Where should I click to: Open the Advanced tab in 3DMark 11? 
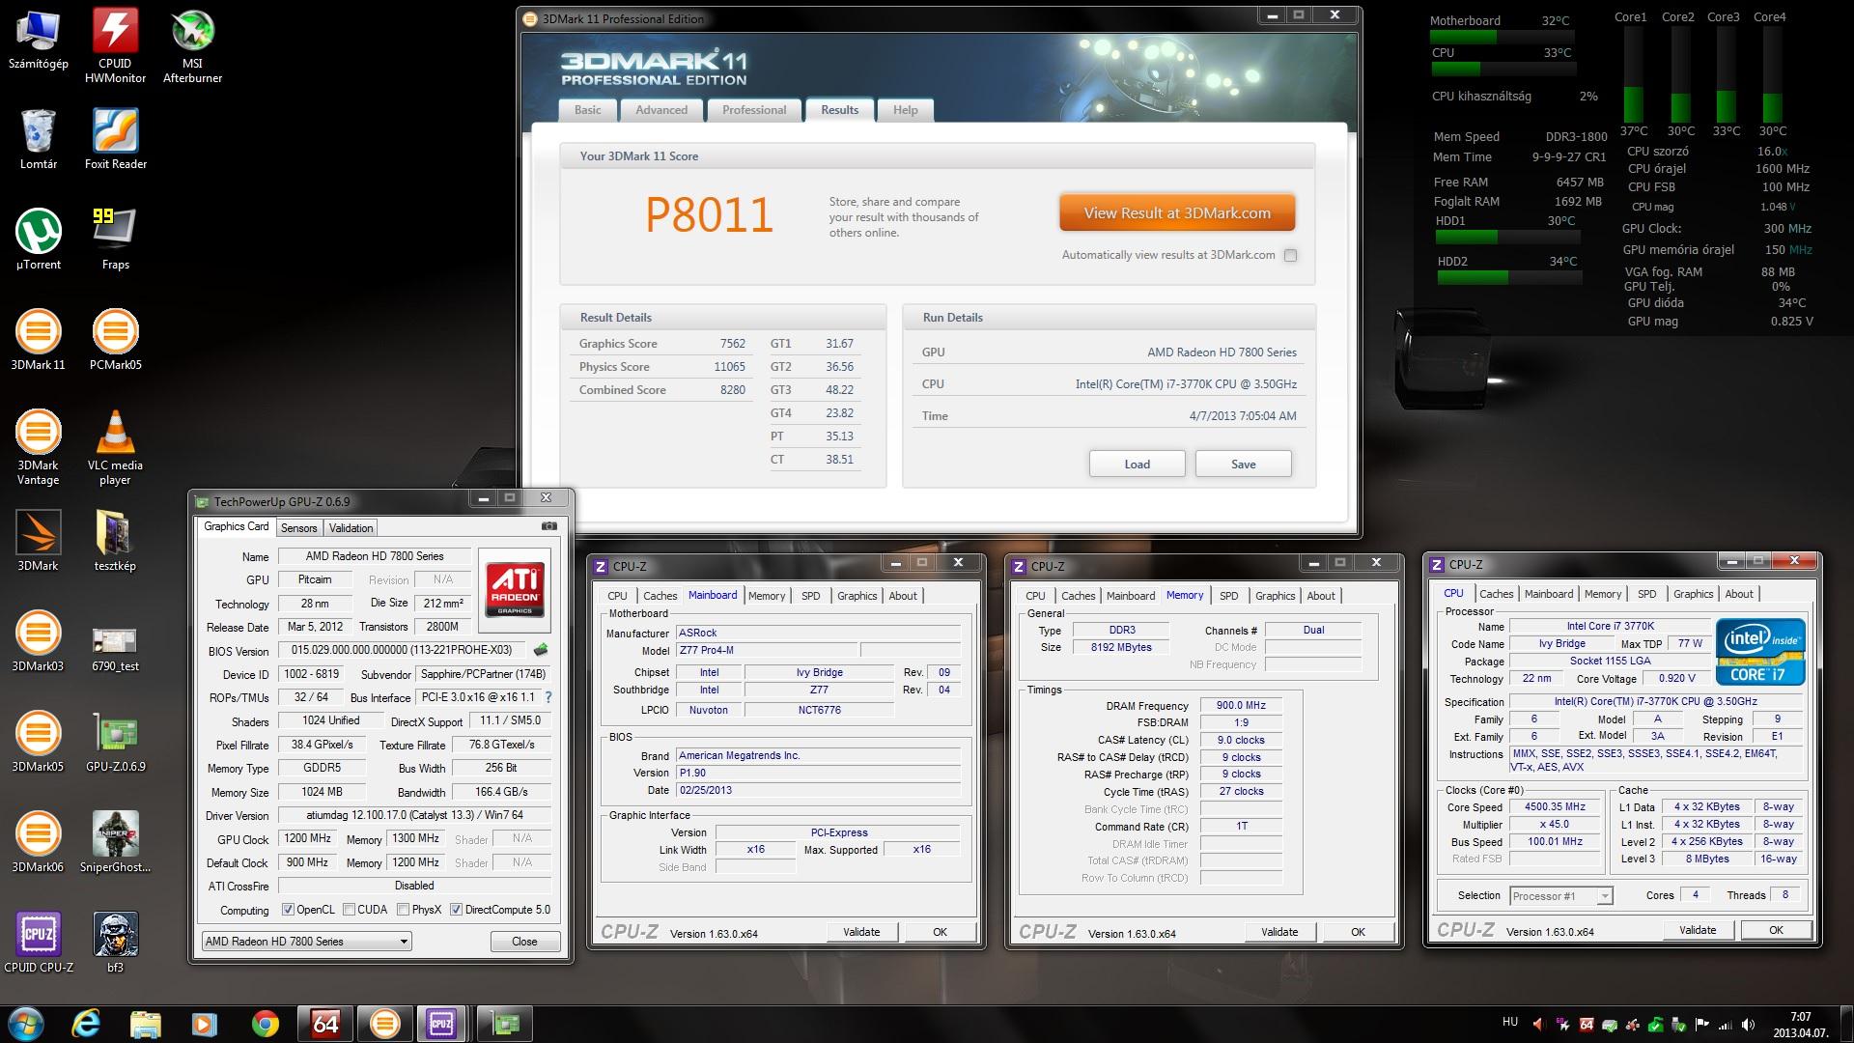661,110
